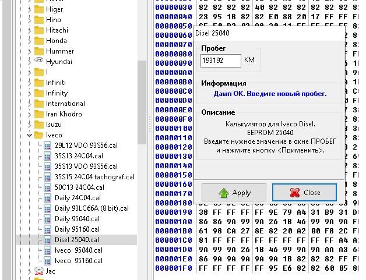The height and width of the screenshot is (280, 366).
Task: Click the Daily 95160.cal calculator icon
Action: point(47,229)
